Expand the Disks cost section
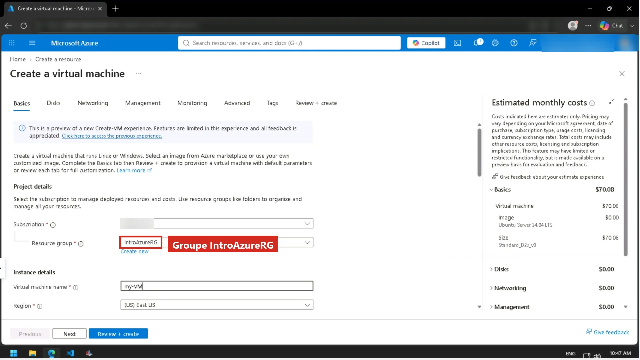The width and height of the screenshot is (640, 360). tap(491, 269)
